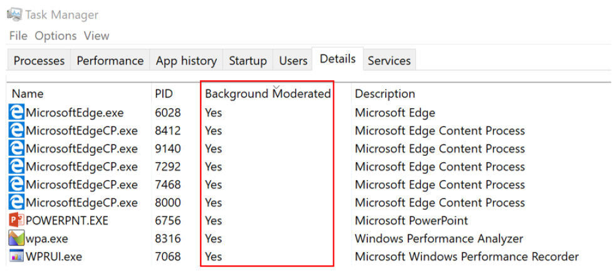Sort by the Description column header
614x271 pixels.
pyautogui.click(x=385, y=94)
